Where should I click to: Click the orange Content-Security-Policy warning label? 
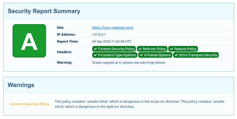tap(30, 104)
